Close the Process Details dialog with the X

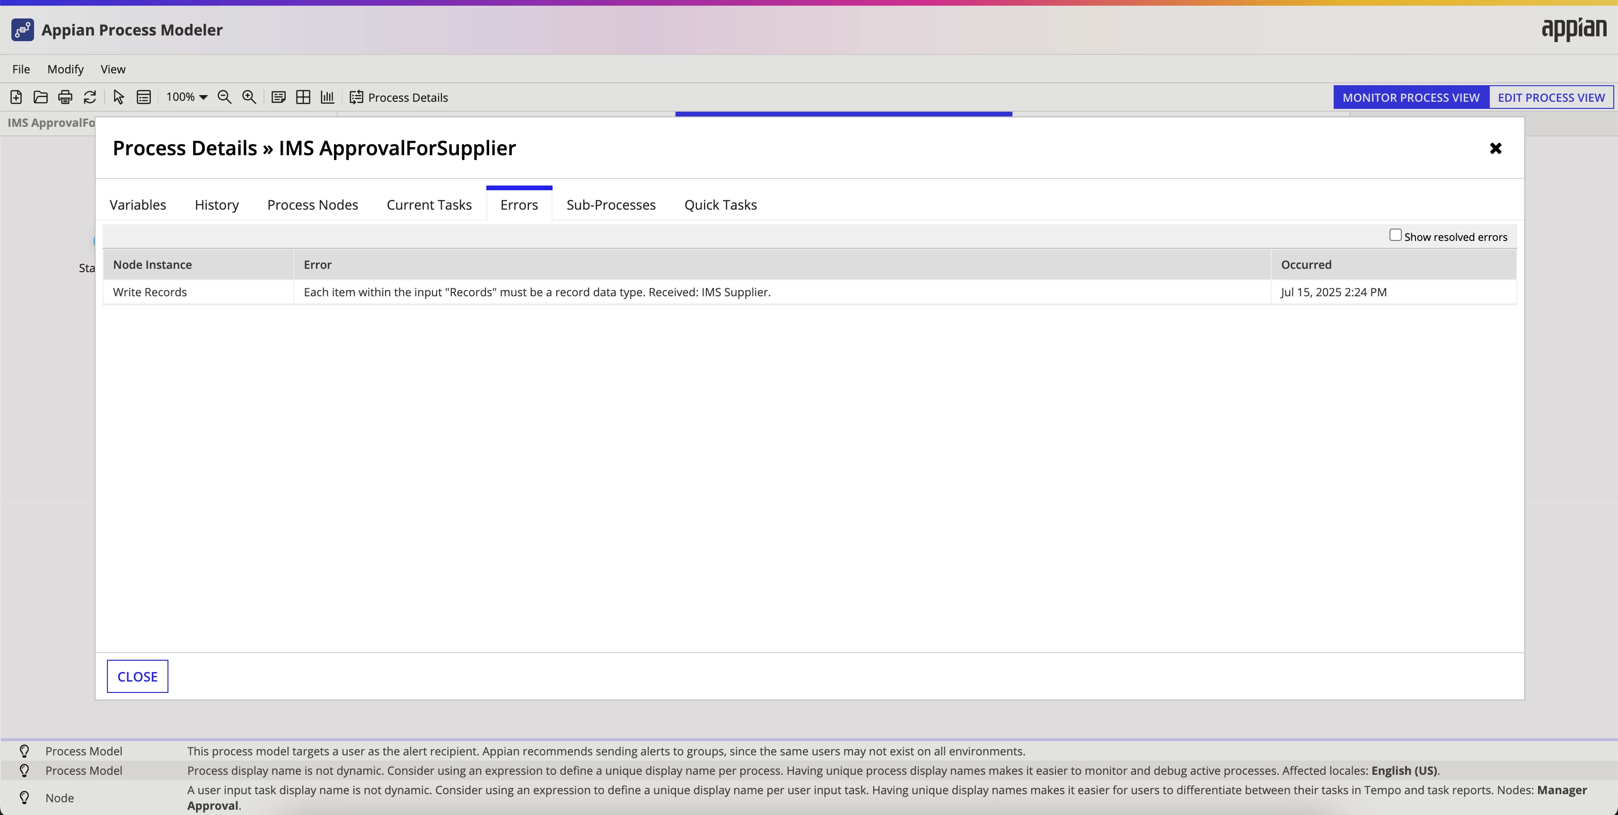coord(1495,148)
